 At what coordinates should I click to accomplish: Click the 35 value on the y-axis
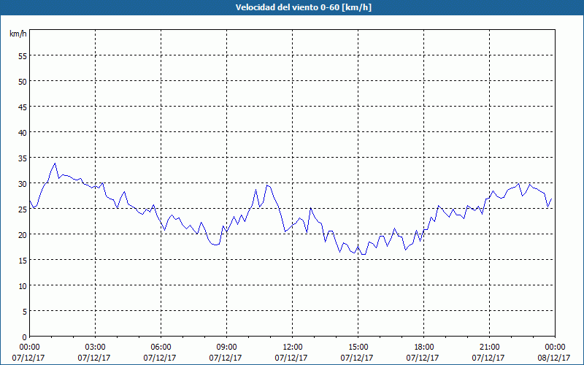23,158
